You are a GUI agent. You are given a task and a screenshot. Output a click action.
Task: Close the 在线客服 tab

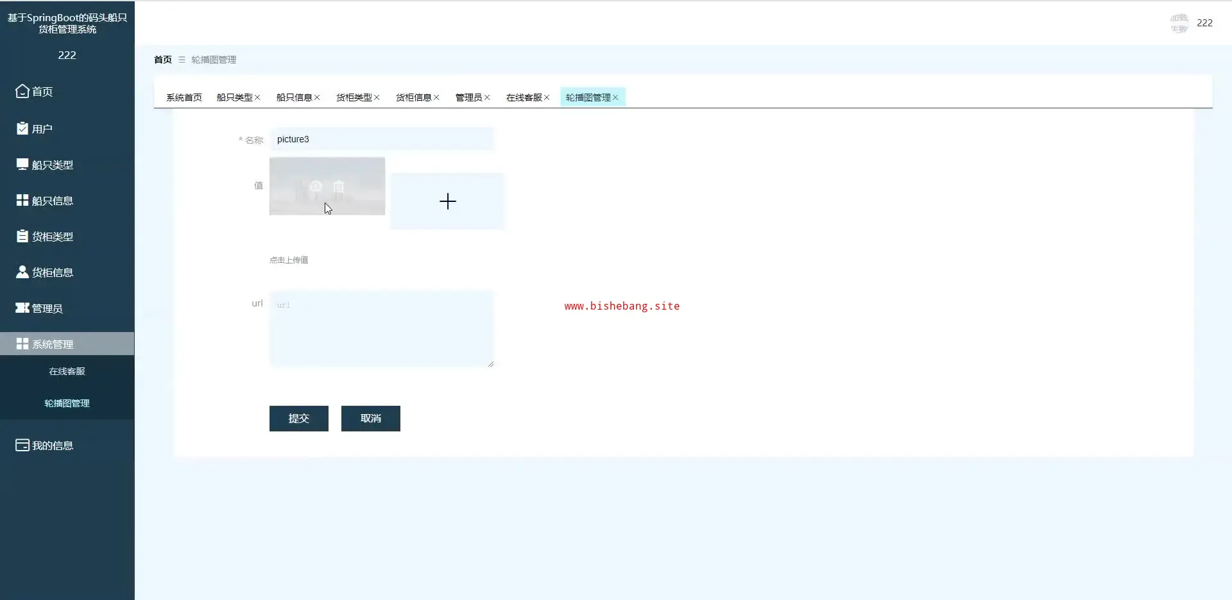547,97
